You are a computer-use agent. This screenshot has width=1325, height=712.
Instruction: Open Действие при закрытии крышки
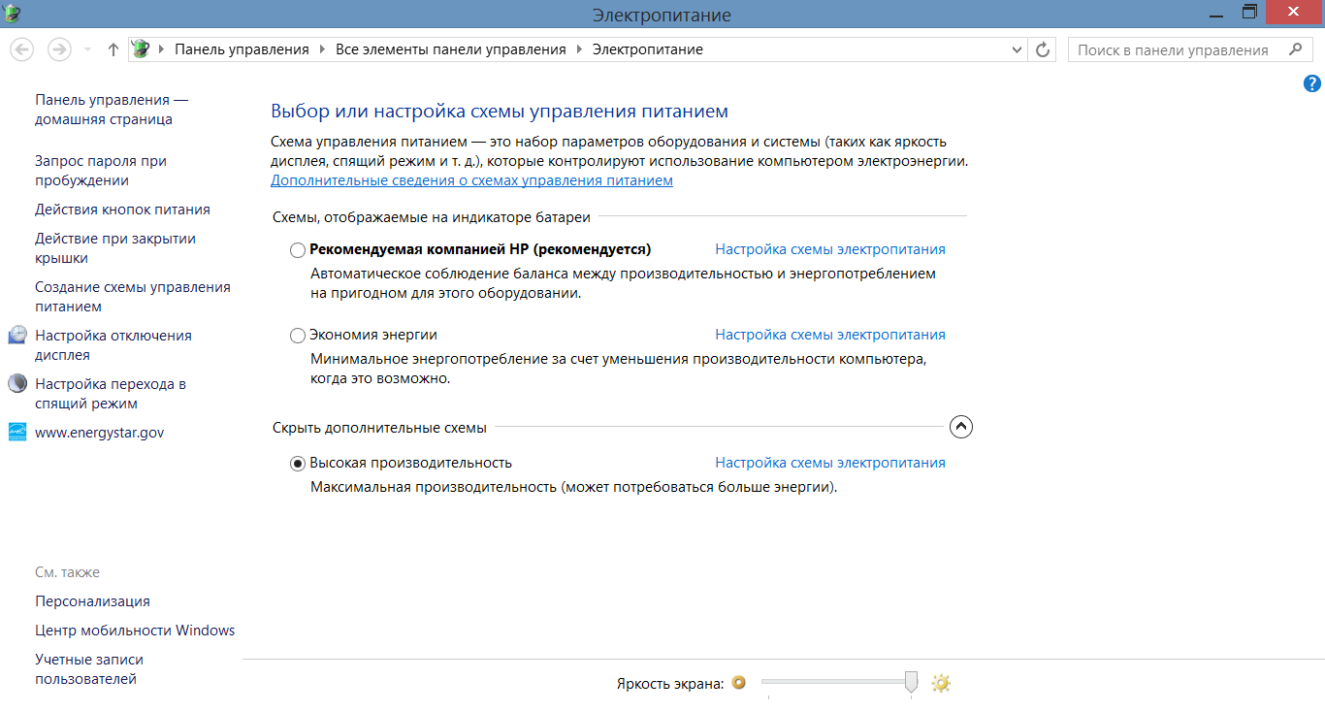115,248
